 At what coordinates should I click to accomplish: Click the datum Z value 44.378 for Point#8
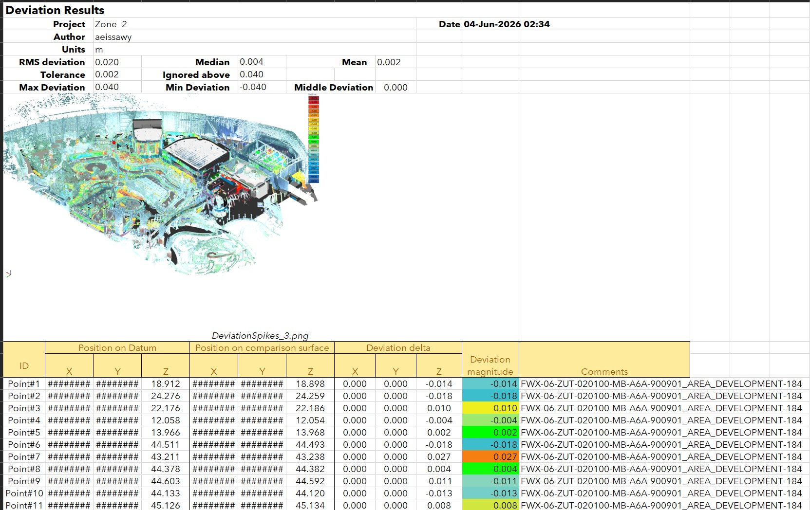166,469
